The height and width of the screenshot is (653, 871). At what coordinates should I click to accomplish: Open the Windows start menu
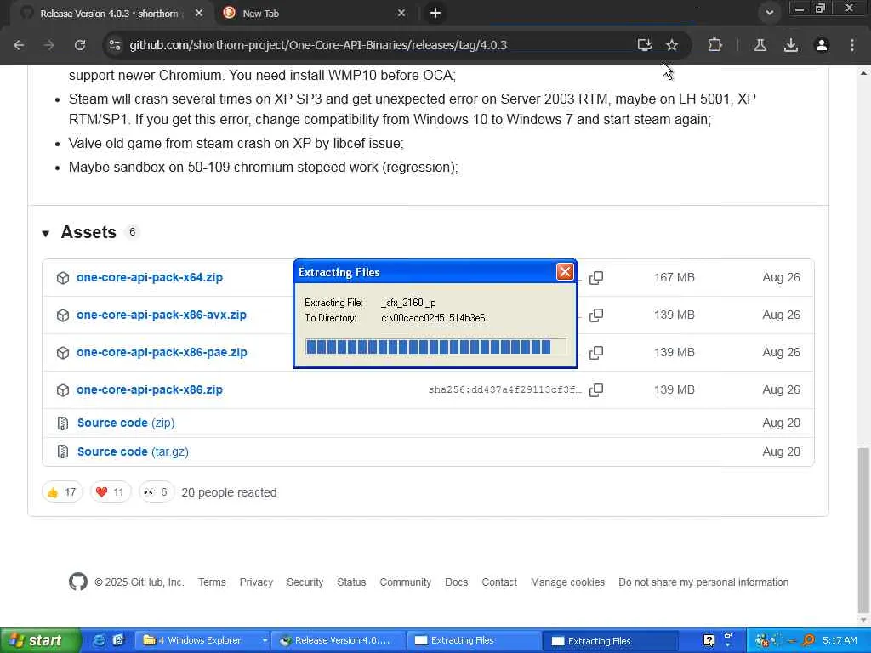pyautogui.click(x=40, y=640)
